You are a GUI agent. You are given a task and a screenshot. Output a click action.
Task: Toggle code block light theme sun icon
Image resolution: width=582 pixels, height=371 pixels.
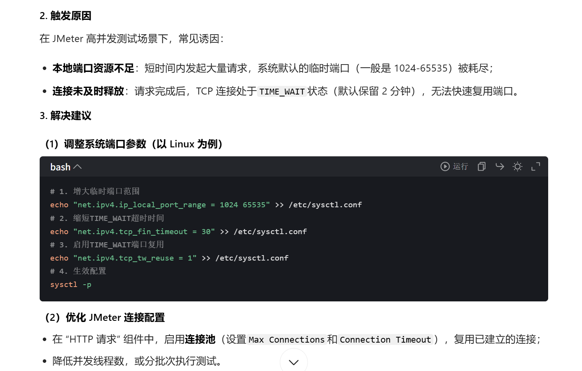pyautogui.click(x=517, y=166)
